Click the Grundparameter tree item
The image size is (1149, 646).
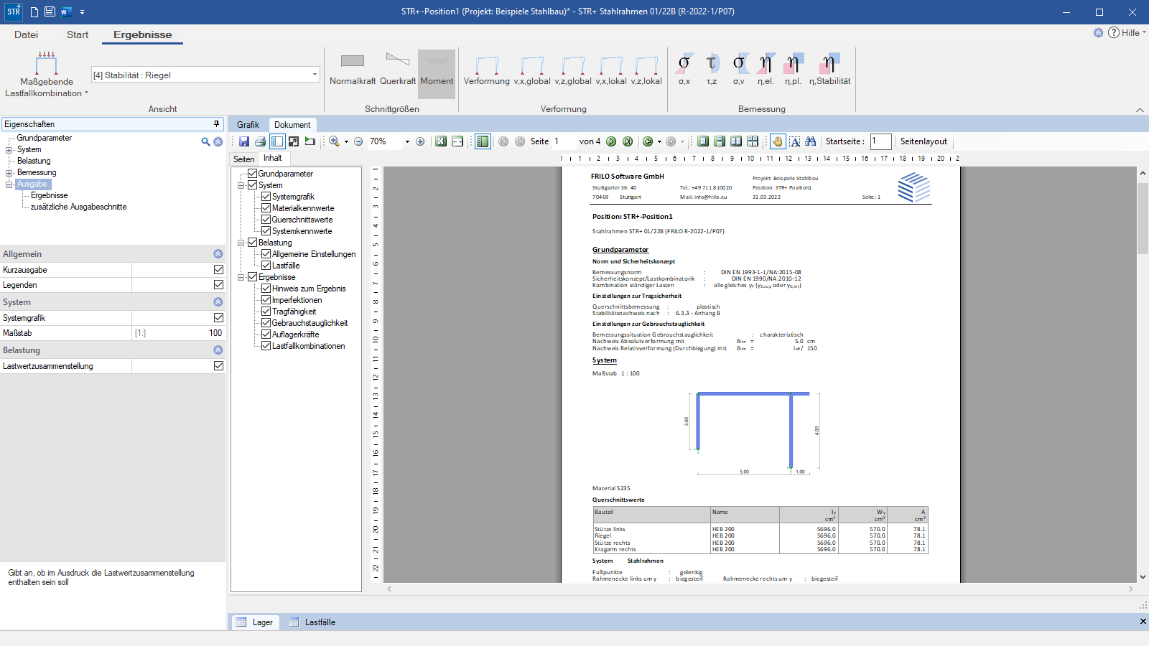[x=44, y=138]
